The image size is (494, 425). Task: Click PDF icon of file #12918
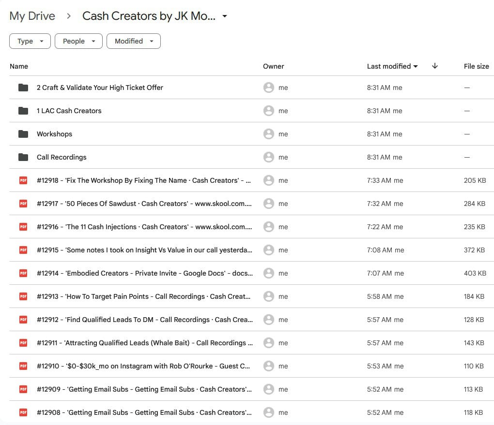tap(23, 180)
